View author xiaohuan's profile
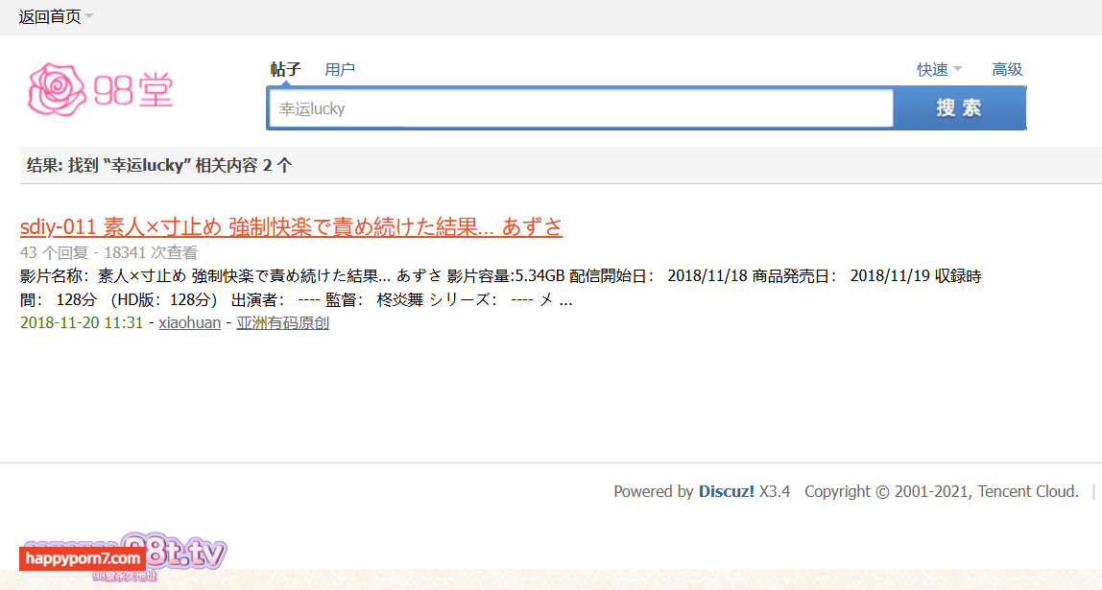Viewport: 1102px width, 590px height. (x=189, y=323)
